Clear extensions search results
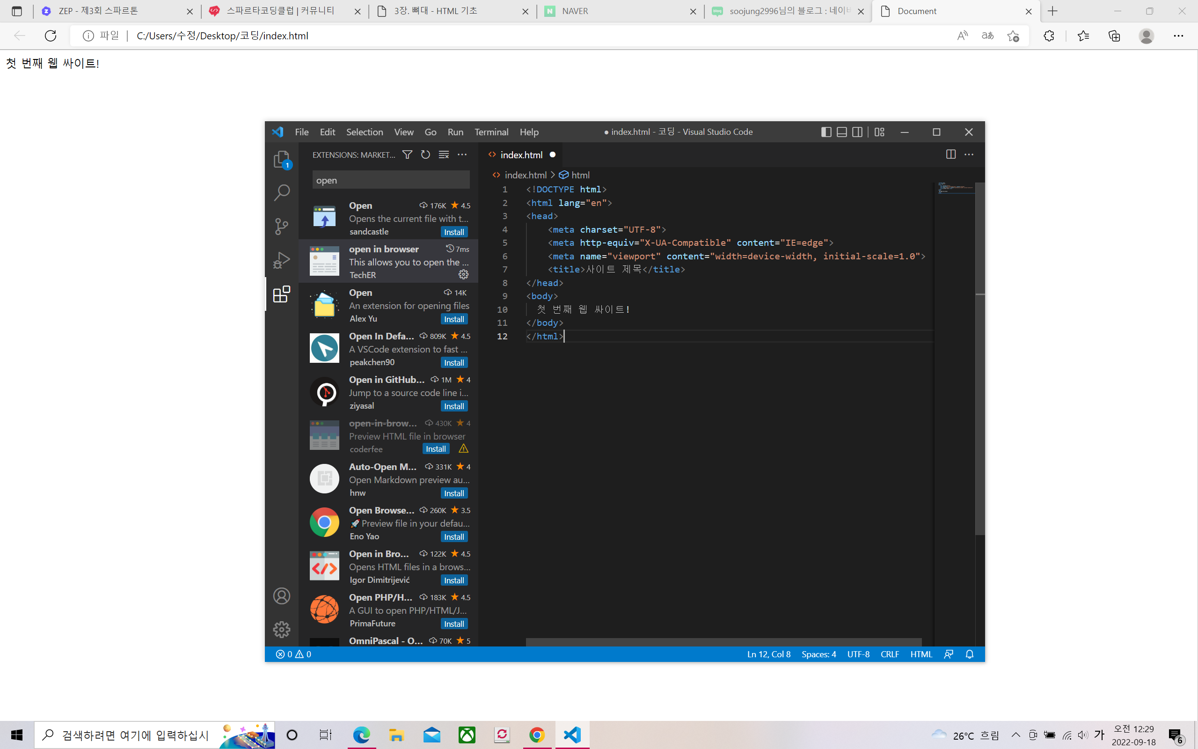The image size is (1198, 749). coord(444,154)
